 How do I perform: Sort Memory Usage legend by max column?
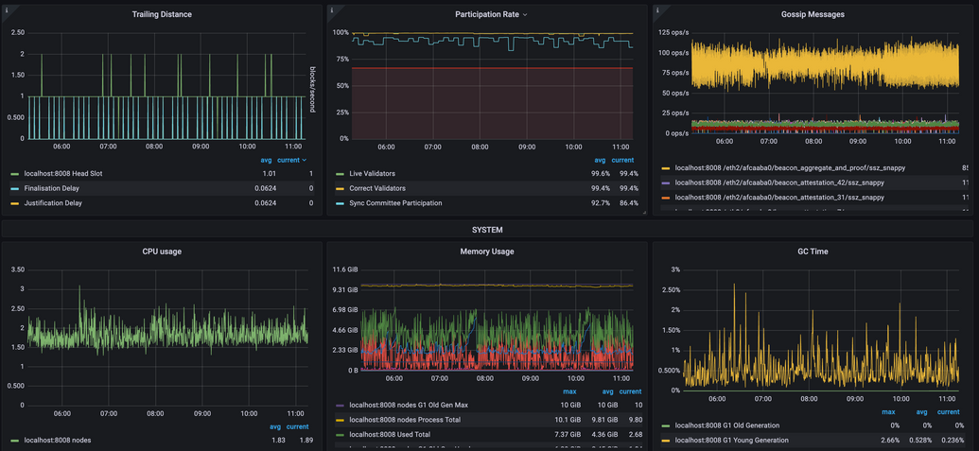pyautogui.click(x=569, y=391)
